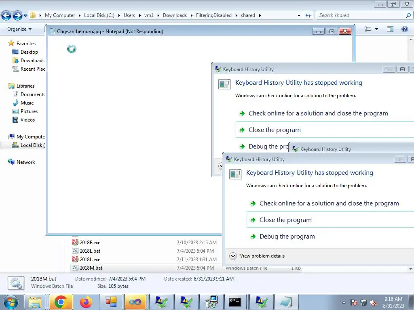The height and width of the screenshot is (310, 414).
Task: Select file 2018M.bat in list
Action: pos(91,268)
